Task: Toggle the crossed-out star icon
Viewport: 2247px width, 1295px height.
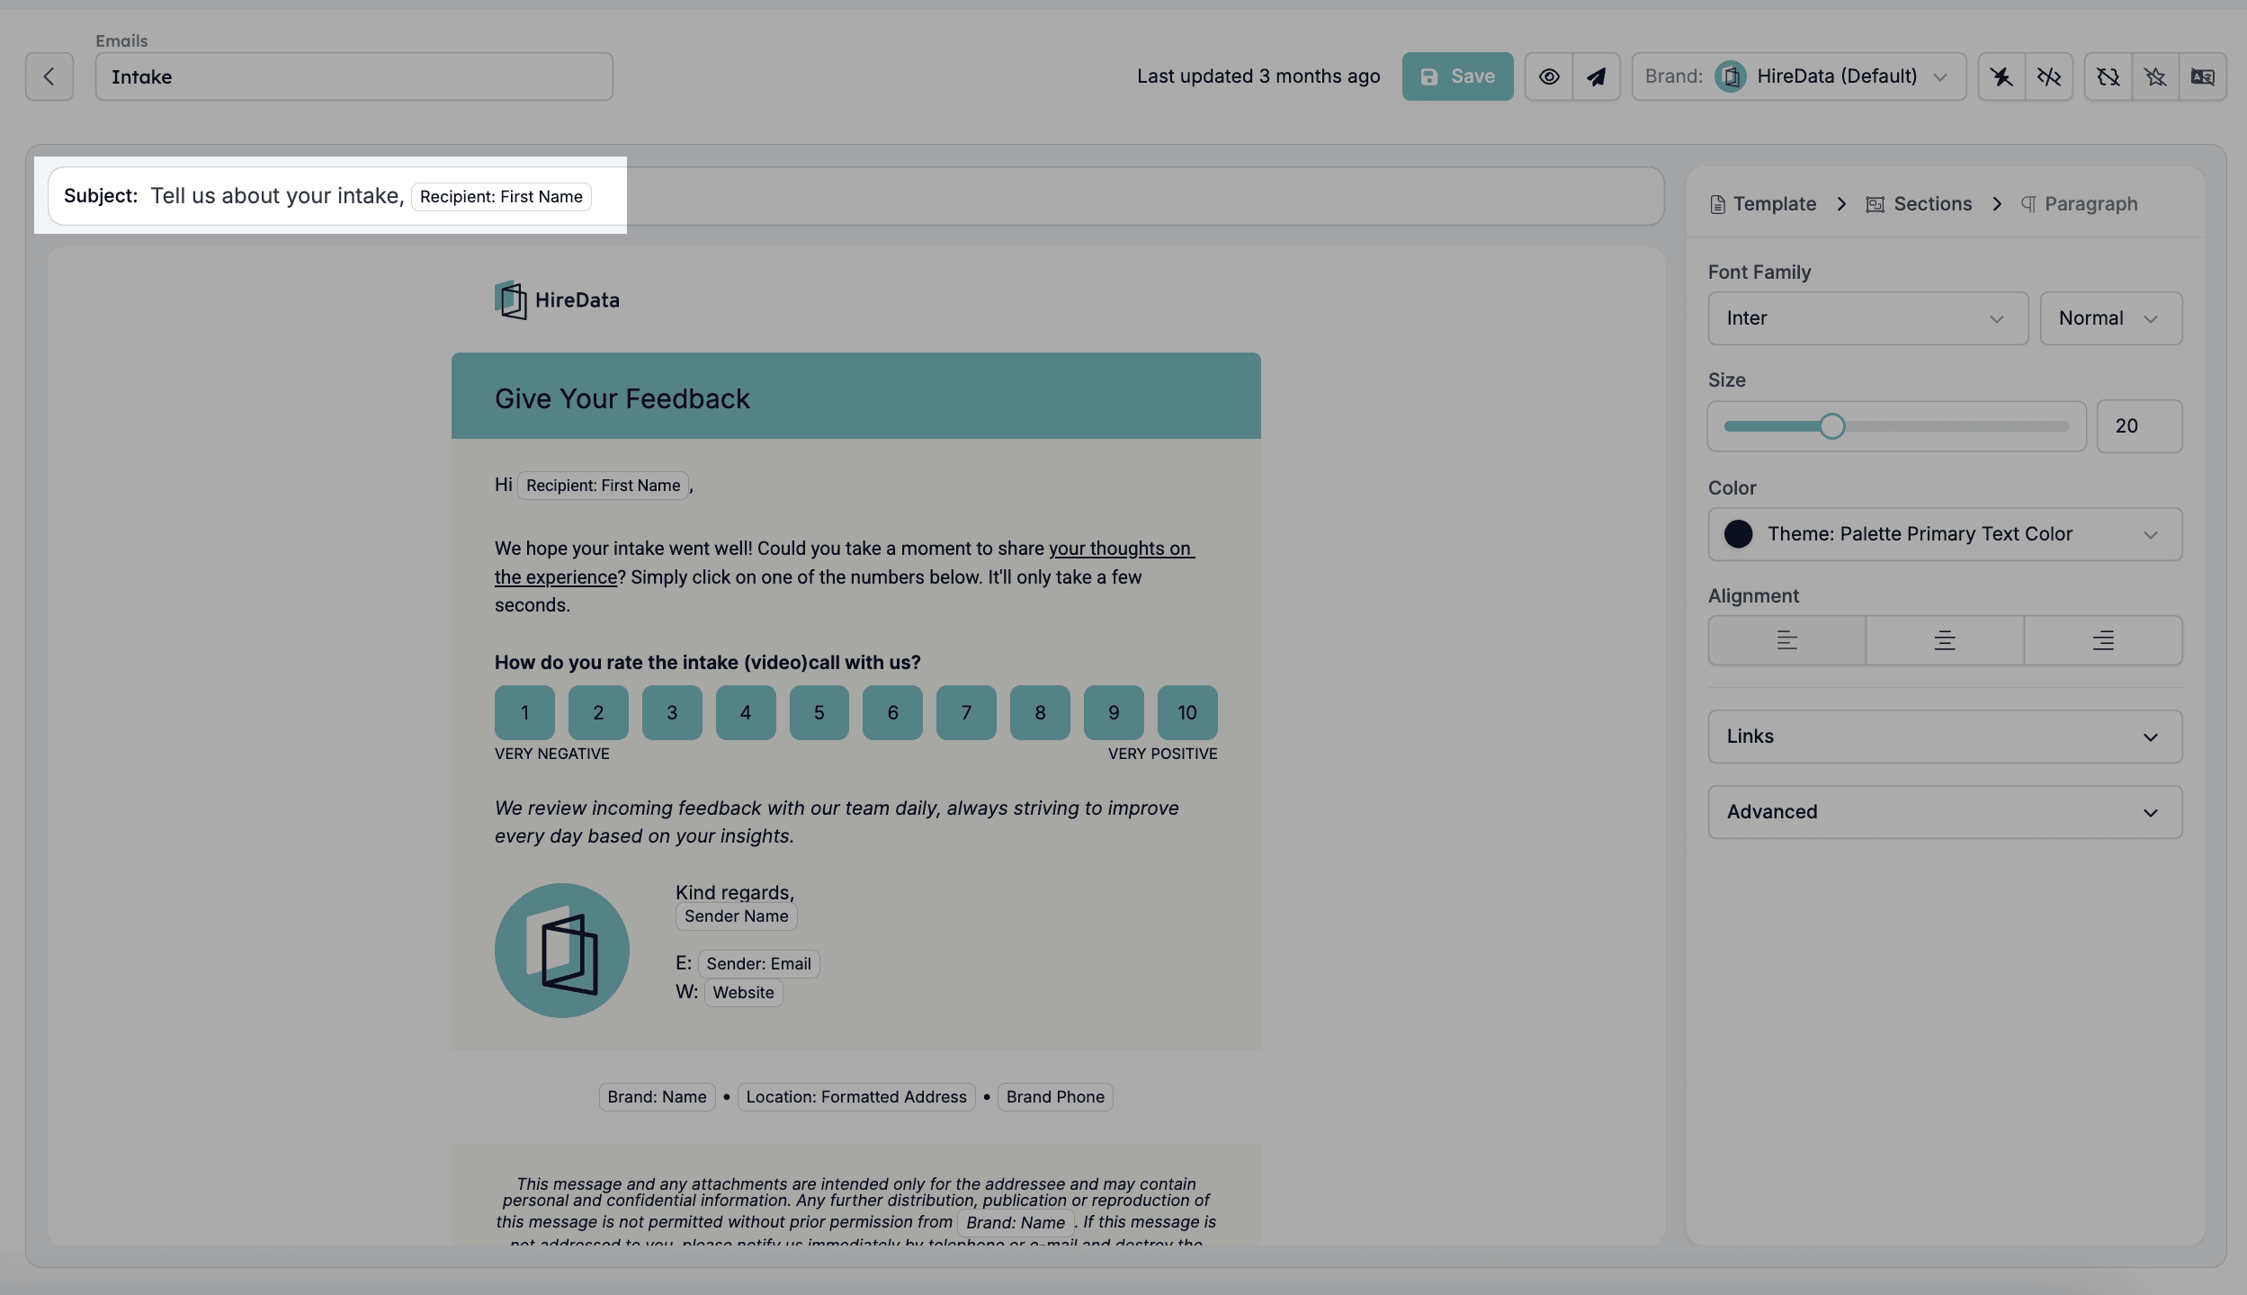Action: click(x=2155, y=76)
